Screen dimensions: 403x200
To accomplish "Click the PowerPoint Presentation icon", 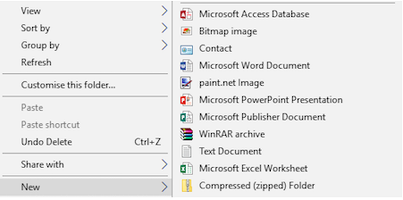I will click(x=186, y=100).
